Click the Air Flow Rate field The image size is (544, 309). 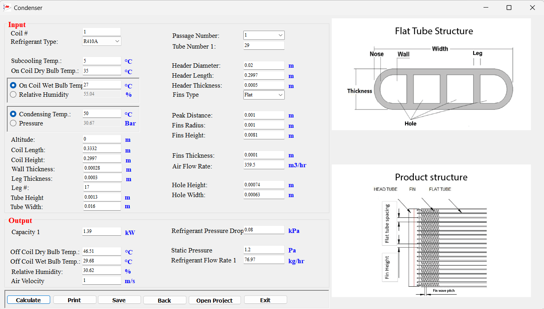click(264, 164)
